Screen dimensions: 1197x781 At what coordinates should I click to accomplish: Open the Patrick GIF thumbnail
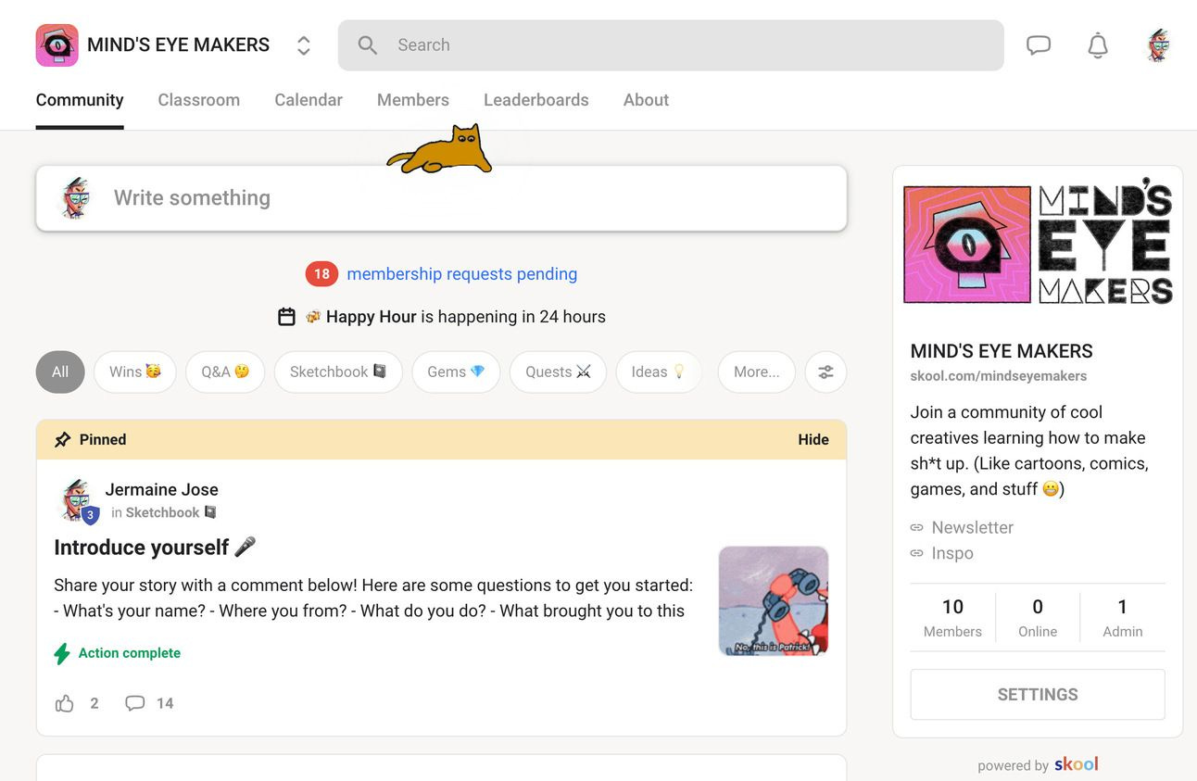(x=774, y=601)
